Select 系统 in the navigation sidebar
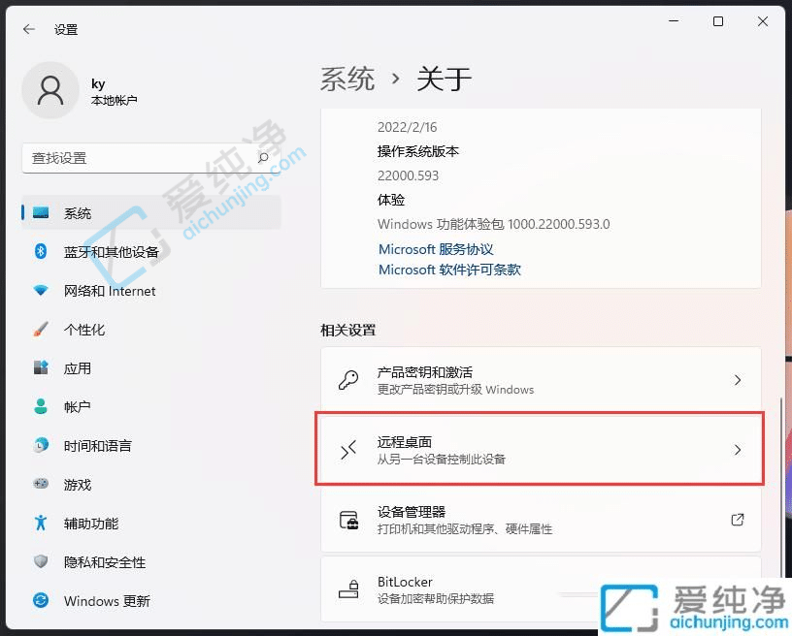This screenshot has width=792, height=636. click(x=78, y=213)
